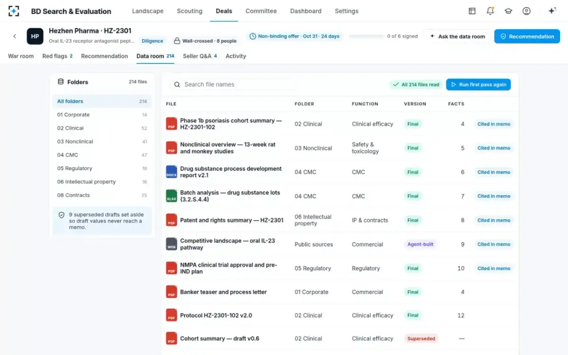Open the Committee menu
This screenshot has height=355, width=568.
261,11
